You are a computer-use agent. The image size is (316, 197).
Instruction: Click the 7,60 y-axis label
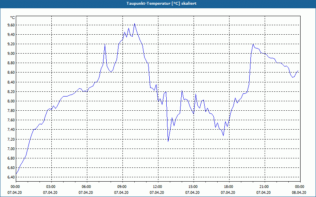11,120
